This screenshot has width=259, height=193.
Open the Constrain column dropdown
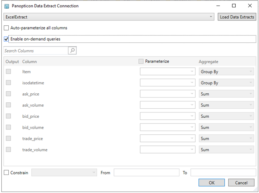click(64, 173)
